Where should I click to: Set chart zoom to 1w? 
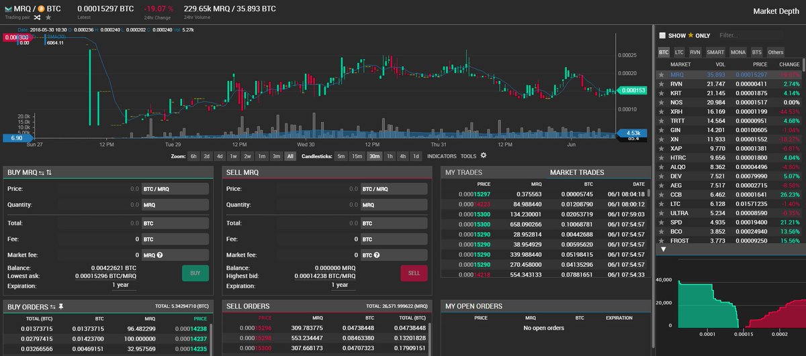[x=233, y=156]
